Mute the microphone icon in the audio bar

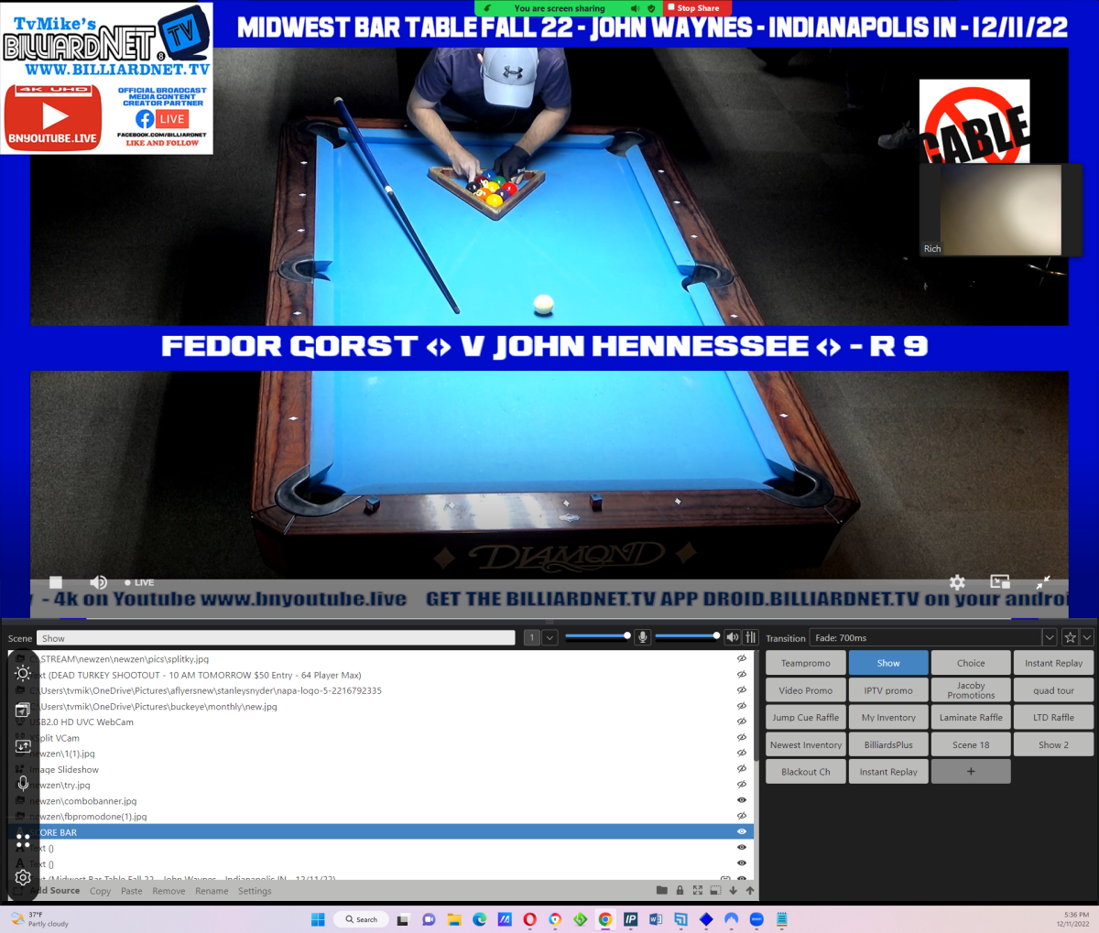(643, 637)
